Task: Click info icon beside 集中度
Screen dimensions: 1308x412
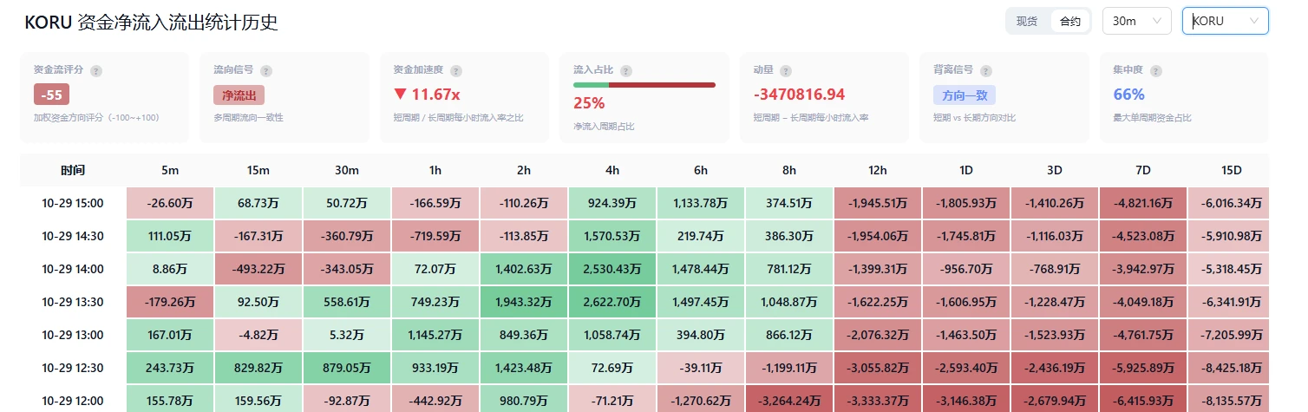Action: click(x=1156, y=71)
